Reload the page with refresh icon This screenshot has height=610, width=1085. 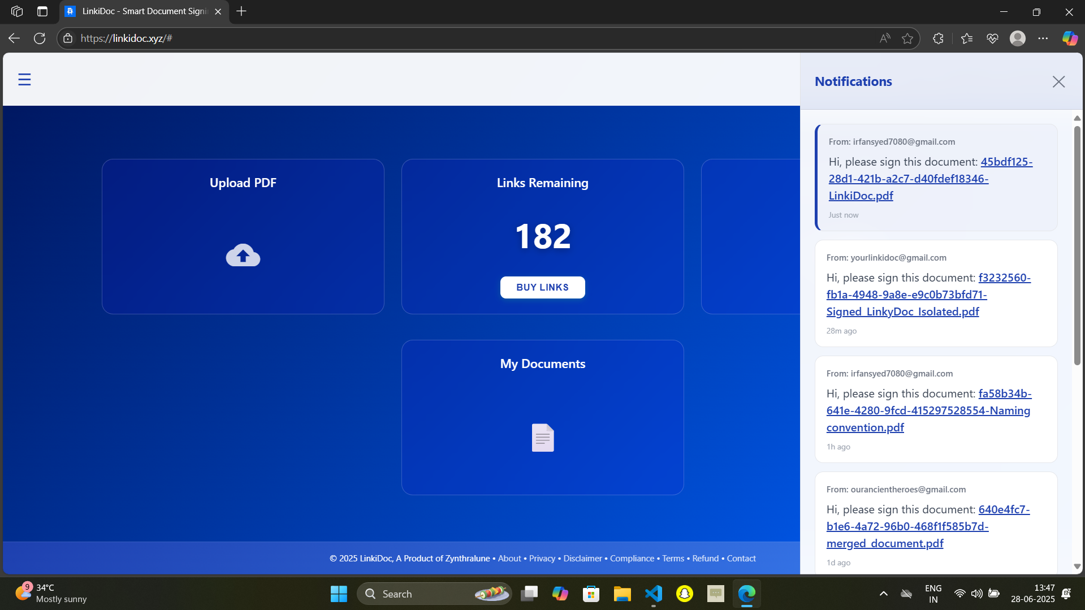tap(40, 38)
